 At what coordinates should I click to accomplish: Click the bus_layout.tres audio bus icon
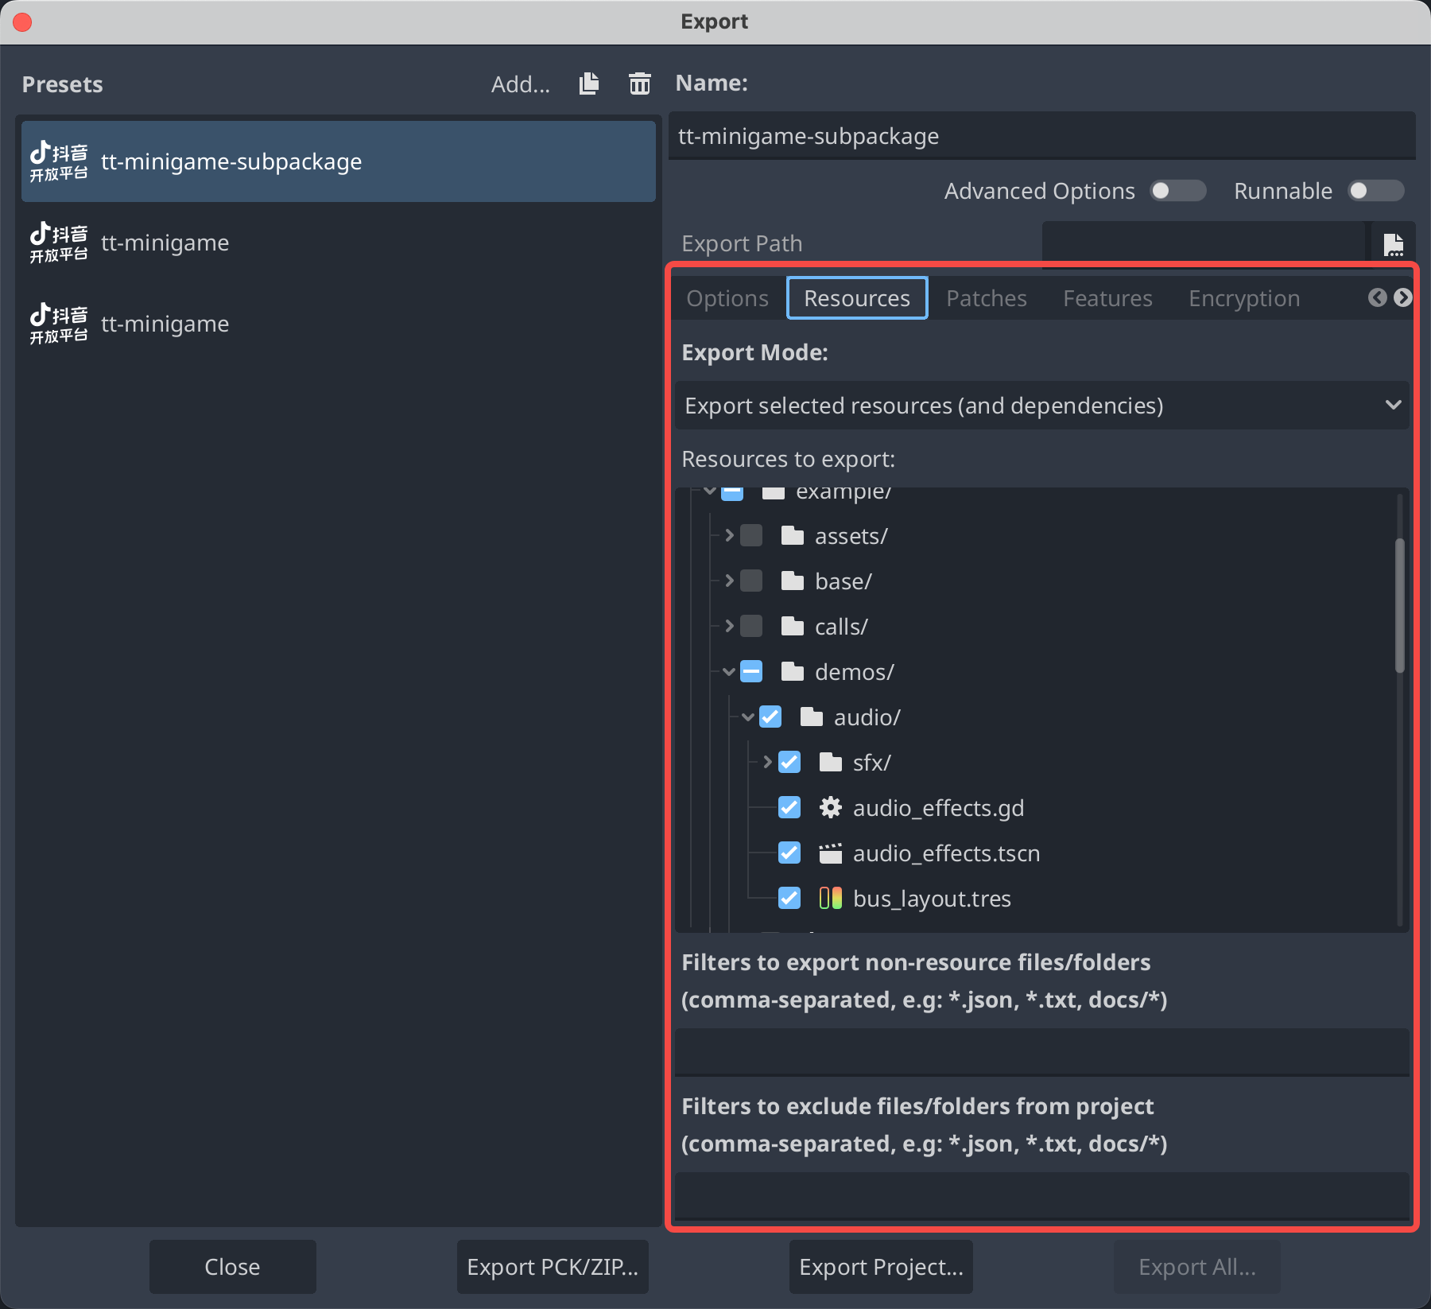(x=830, y=899)
